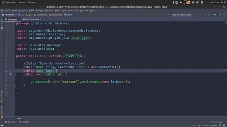The image size is (227, 127).
Task: Open the Event Log
Action: click(x=216, y=122)
